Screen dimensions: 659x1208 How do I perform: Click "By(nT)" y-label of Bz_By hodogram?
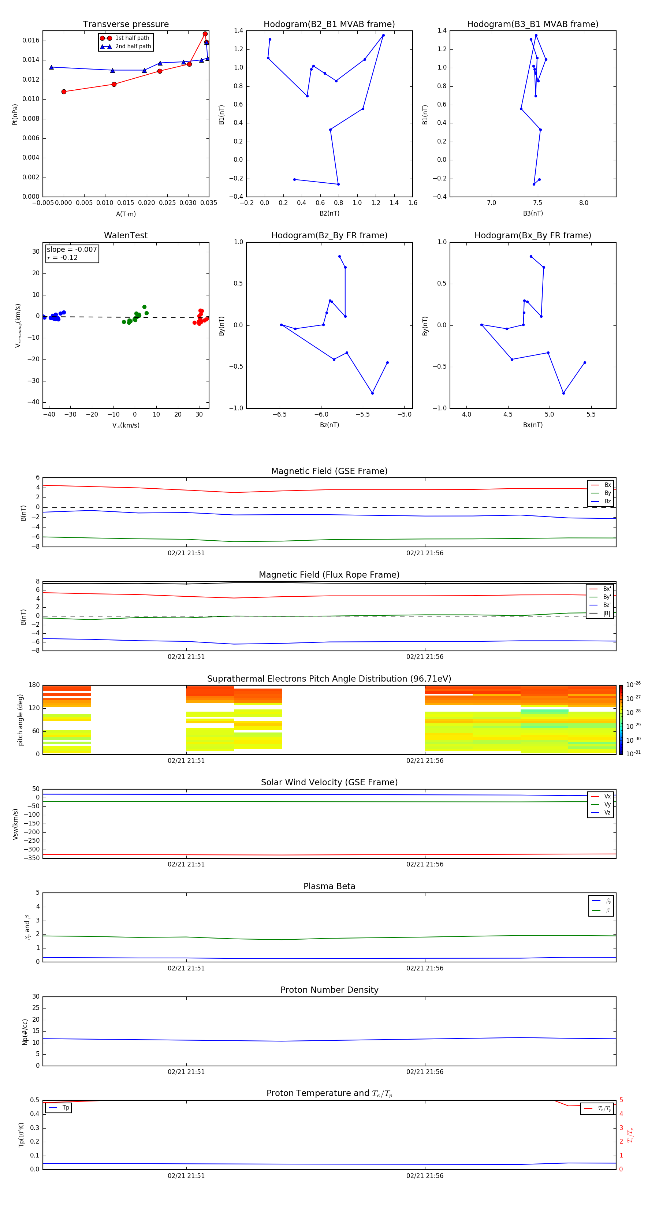coord(221,325)
